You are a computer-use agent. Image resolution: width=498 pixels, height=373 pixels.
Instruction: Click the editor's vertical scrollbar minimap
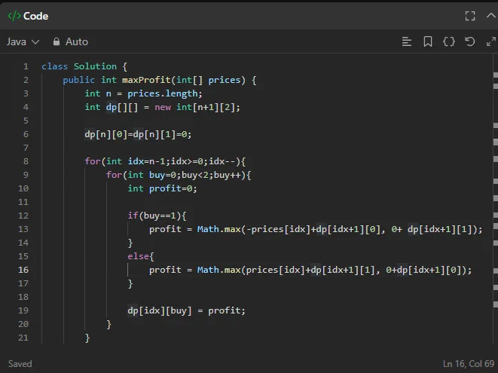click(495, 199)
